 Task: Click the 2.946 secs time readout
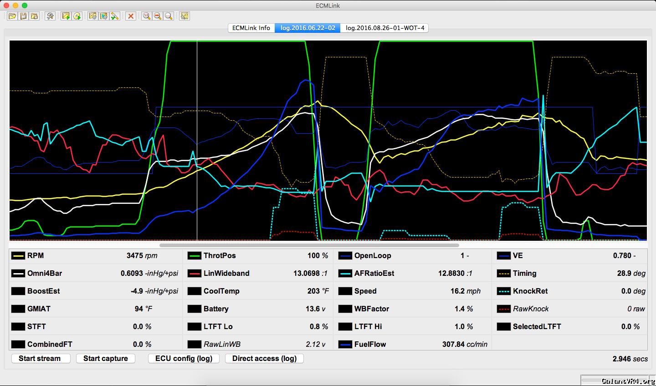click(x=630, y=359)
